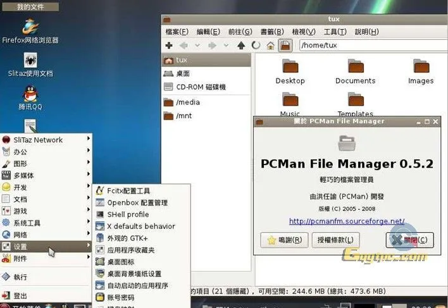448x308 pixels.
Task: Select /media in the sidebar
Action: 188,102
